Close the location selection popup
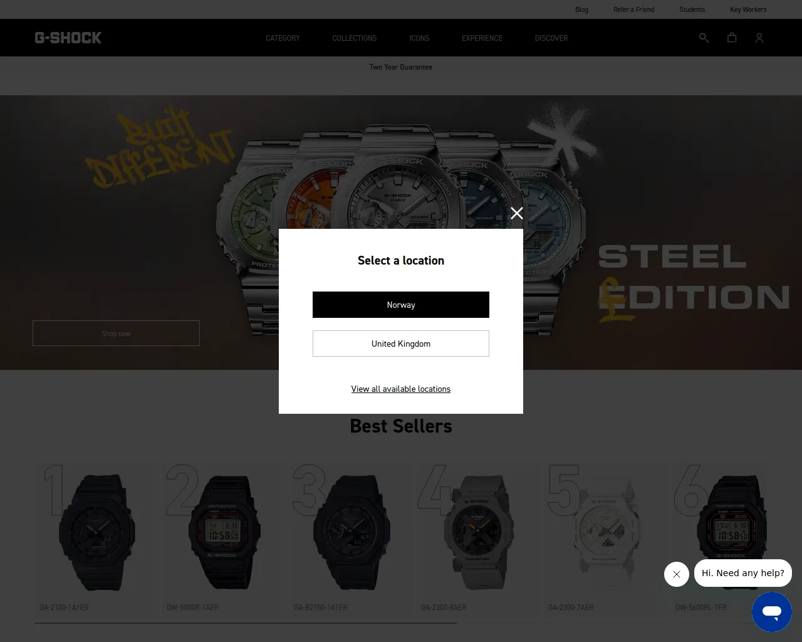 click(517, 214)
